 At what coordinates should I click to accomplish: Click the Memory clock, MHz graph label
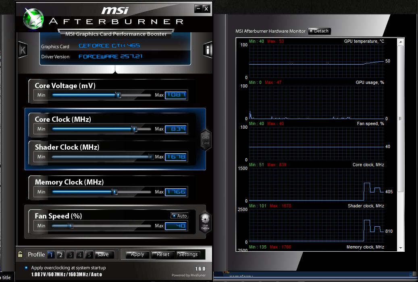point(365,247)
